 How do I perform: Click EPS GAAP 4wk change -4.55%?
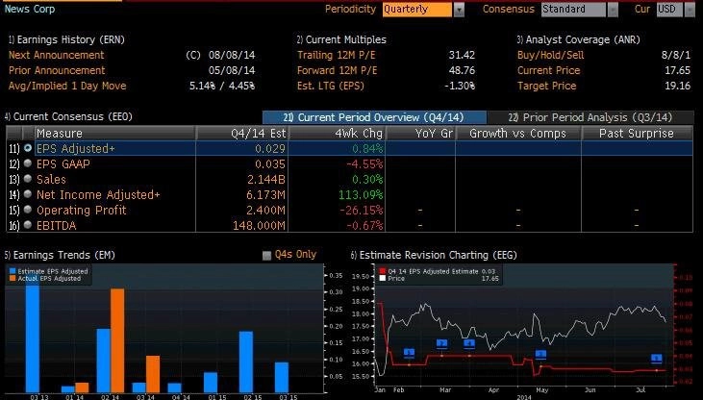click(x=364, y=163)
